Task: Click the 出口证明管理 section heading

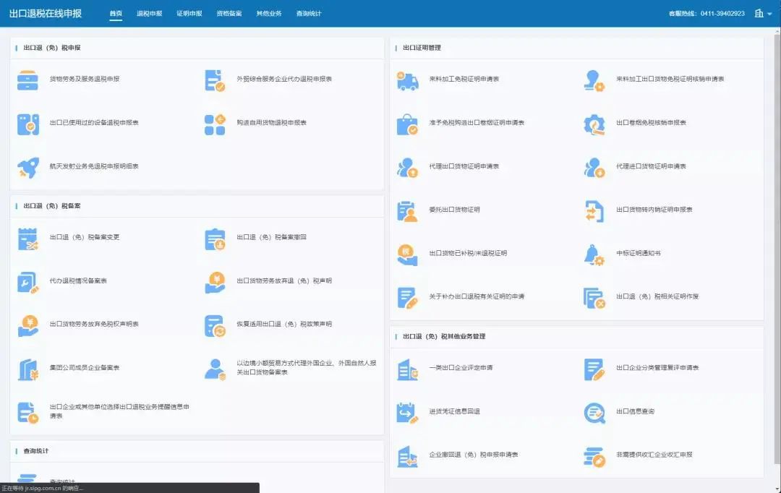Action: (x=422, y=48)
